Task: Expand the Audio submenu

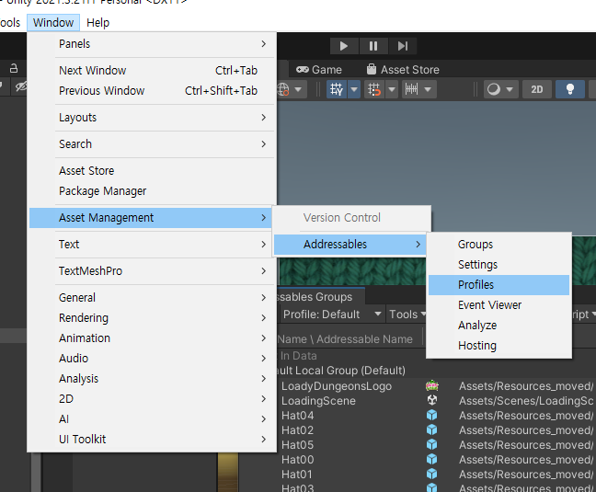Action: click(152, 359)
